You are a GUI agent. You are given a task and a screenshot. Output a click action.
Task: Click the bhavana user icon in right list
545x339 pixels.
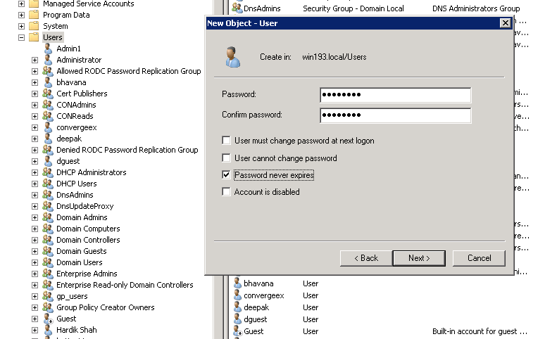point(238,283)
